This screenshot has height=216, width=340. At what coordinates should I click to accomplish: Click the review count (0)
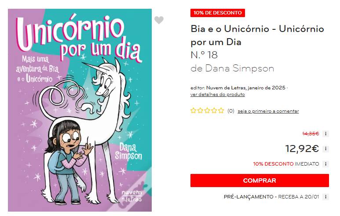(x=231, y=111)
